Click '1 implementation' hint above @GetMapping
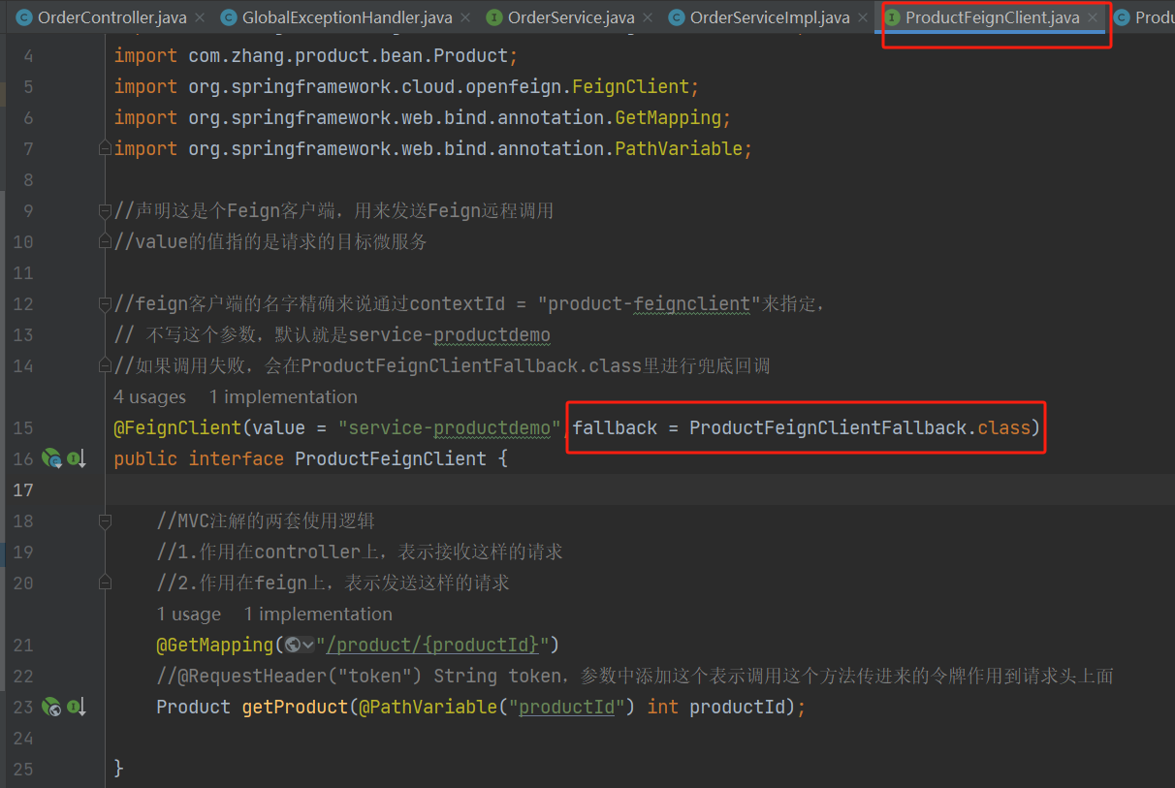This screenshot has height=788, width=1175. click(x=318, y=615)
